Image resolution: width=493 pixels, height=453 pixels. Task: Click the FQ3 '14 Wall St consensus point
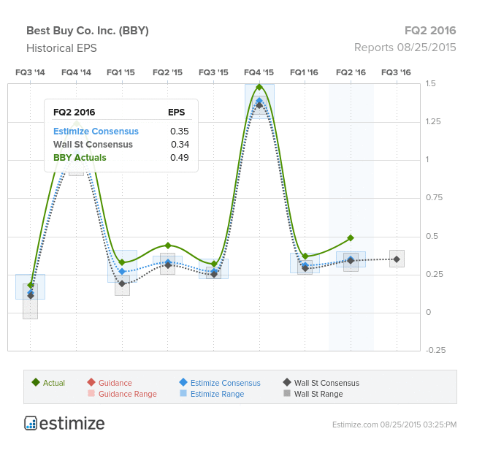[x=31, y=296]
